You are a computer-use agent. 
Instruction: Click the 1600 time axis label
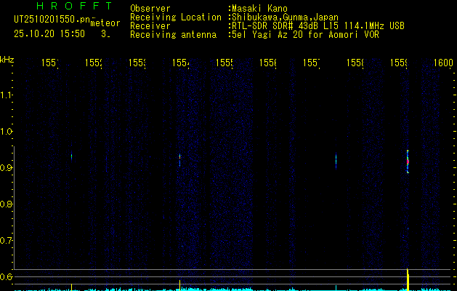point(443,63)
